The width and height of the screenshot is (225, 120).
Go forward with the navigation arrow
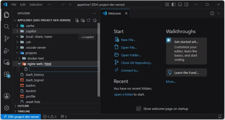pyautogui.click(x=70, y=5)
